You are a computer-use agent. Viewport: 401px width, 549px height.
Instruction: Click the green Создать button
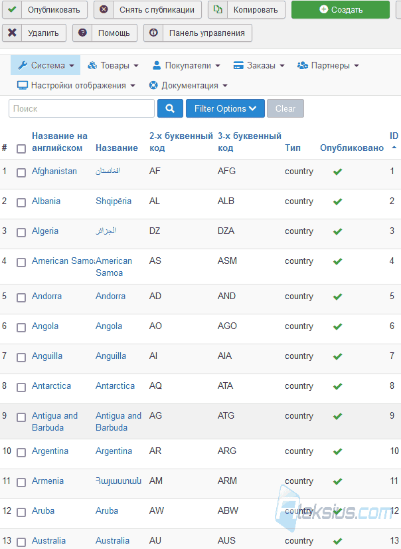coord(341,9)
